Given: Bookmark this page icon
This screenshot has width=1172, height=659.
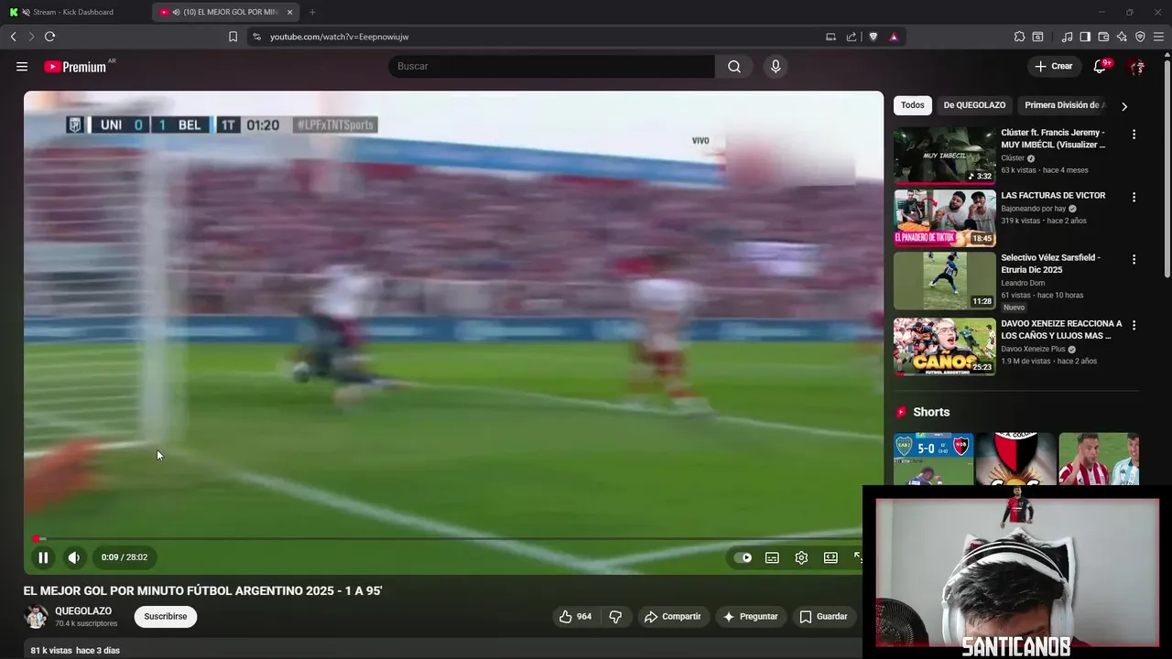Looking at the screenshot, I should point(233,37).
